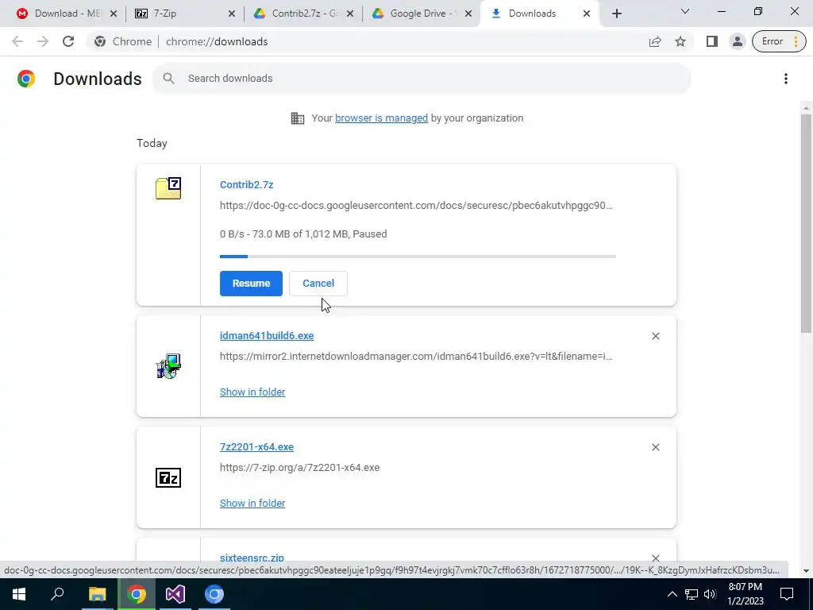
Task: Click the browser back arrow
Action: point(17,41)
